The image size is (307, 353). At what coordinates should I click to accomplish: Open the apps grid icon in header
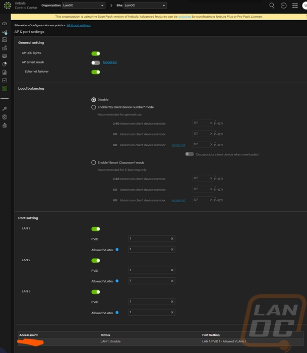click(295, 6)
